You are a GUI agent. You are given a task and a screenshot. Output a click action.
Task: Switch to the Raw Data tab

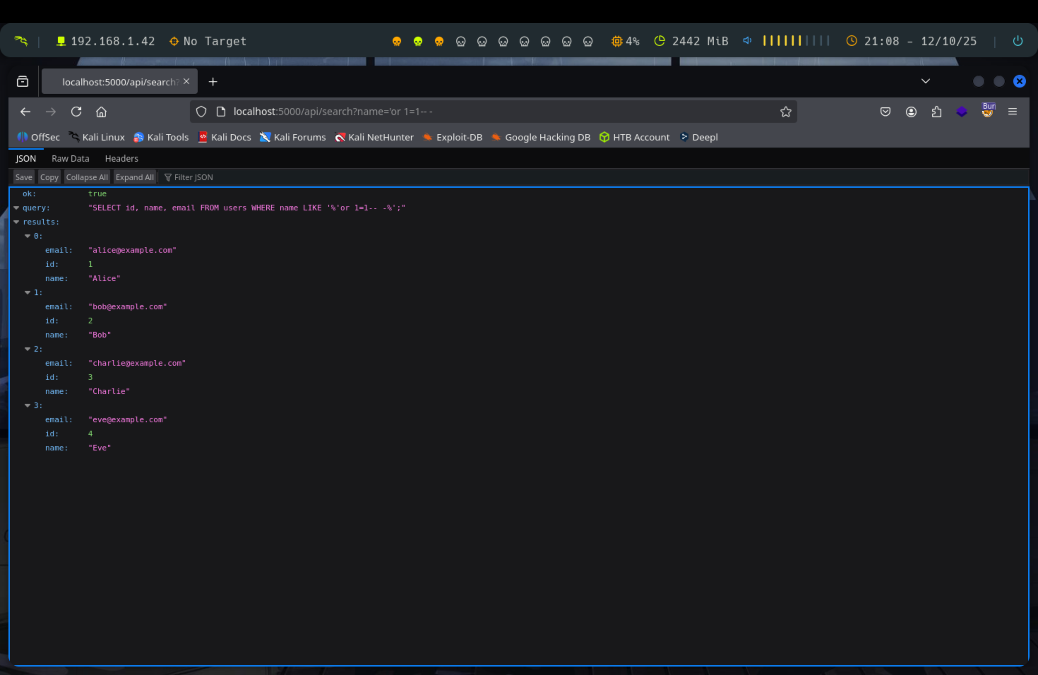click(70, 159)
